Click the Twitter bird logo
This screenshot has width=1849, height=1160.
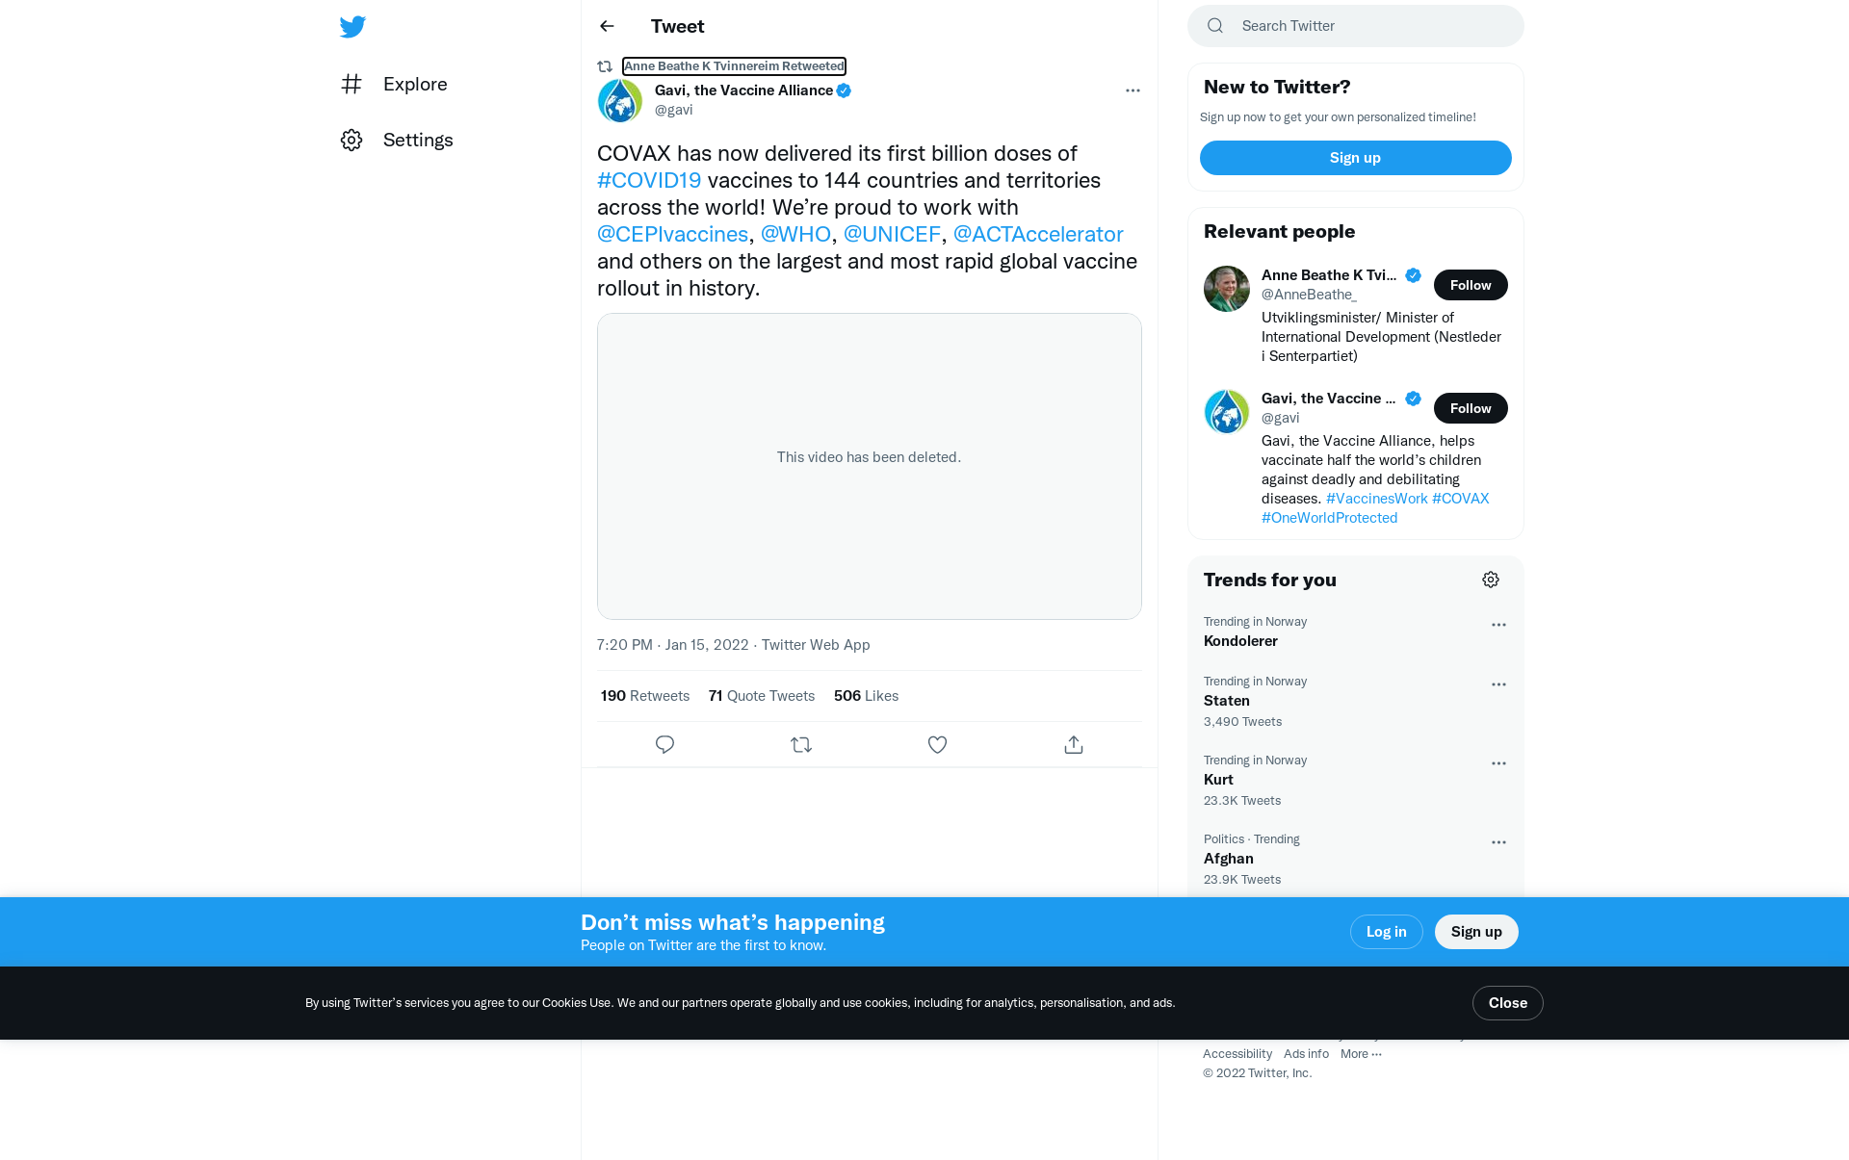pyautogui.click(x=352, y=26)
